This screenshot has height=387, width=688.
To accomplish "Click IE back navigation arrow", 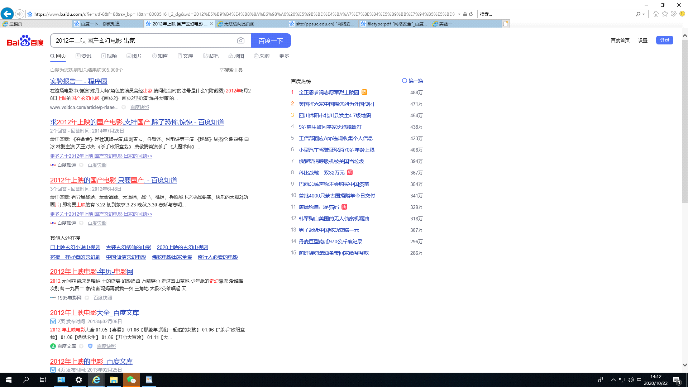I will pyautogui.click(x=7, y=14).
